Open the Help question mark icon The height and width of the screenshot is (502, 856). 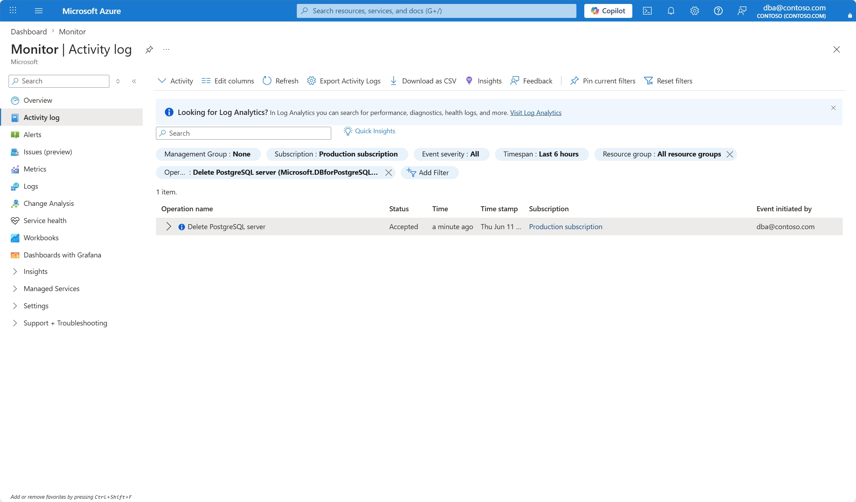pyautogui.click(x=718, y=11)
